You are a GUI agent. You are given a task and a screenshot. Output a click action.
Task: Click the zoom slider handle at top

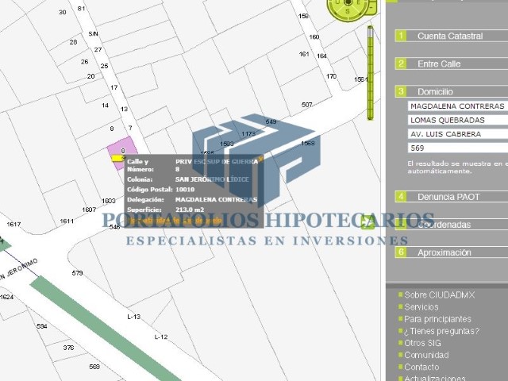click(371, 31)
